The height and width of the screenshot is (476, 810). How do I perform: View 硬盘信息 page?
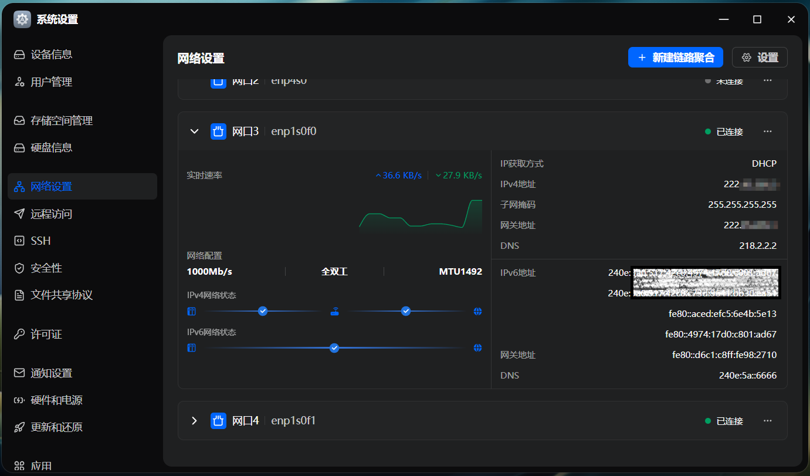pyautogui.click(x=50, y=147)
